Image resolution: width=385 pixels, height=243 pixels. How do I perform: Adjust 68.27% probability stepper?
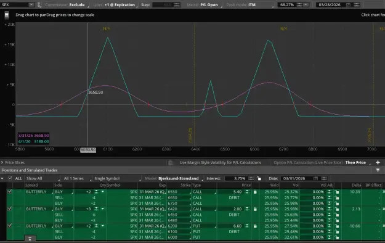(x=299, y=5)
